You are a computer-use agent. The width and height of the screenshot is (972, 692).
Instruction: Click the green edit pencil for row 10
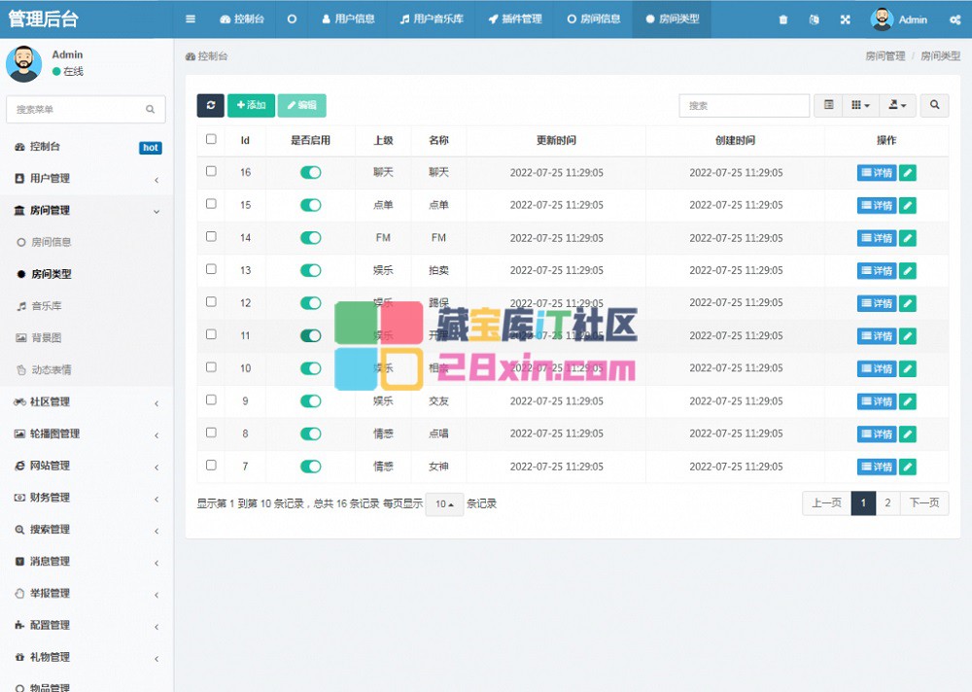pos(908,368)
